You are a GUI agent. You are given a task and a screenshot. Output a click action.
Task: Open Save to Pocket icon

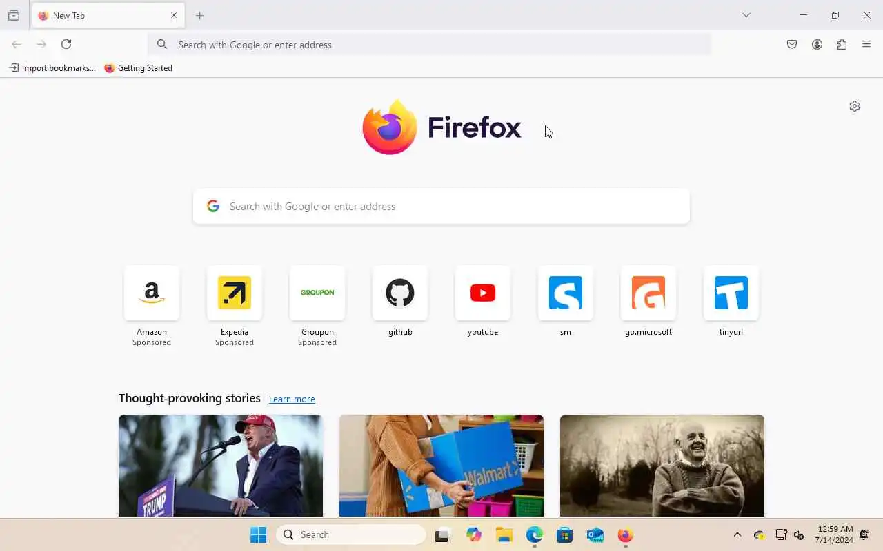[792, 44]
